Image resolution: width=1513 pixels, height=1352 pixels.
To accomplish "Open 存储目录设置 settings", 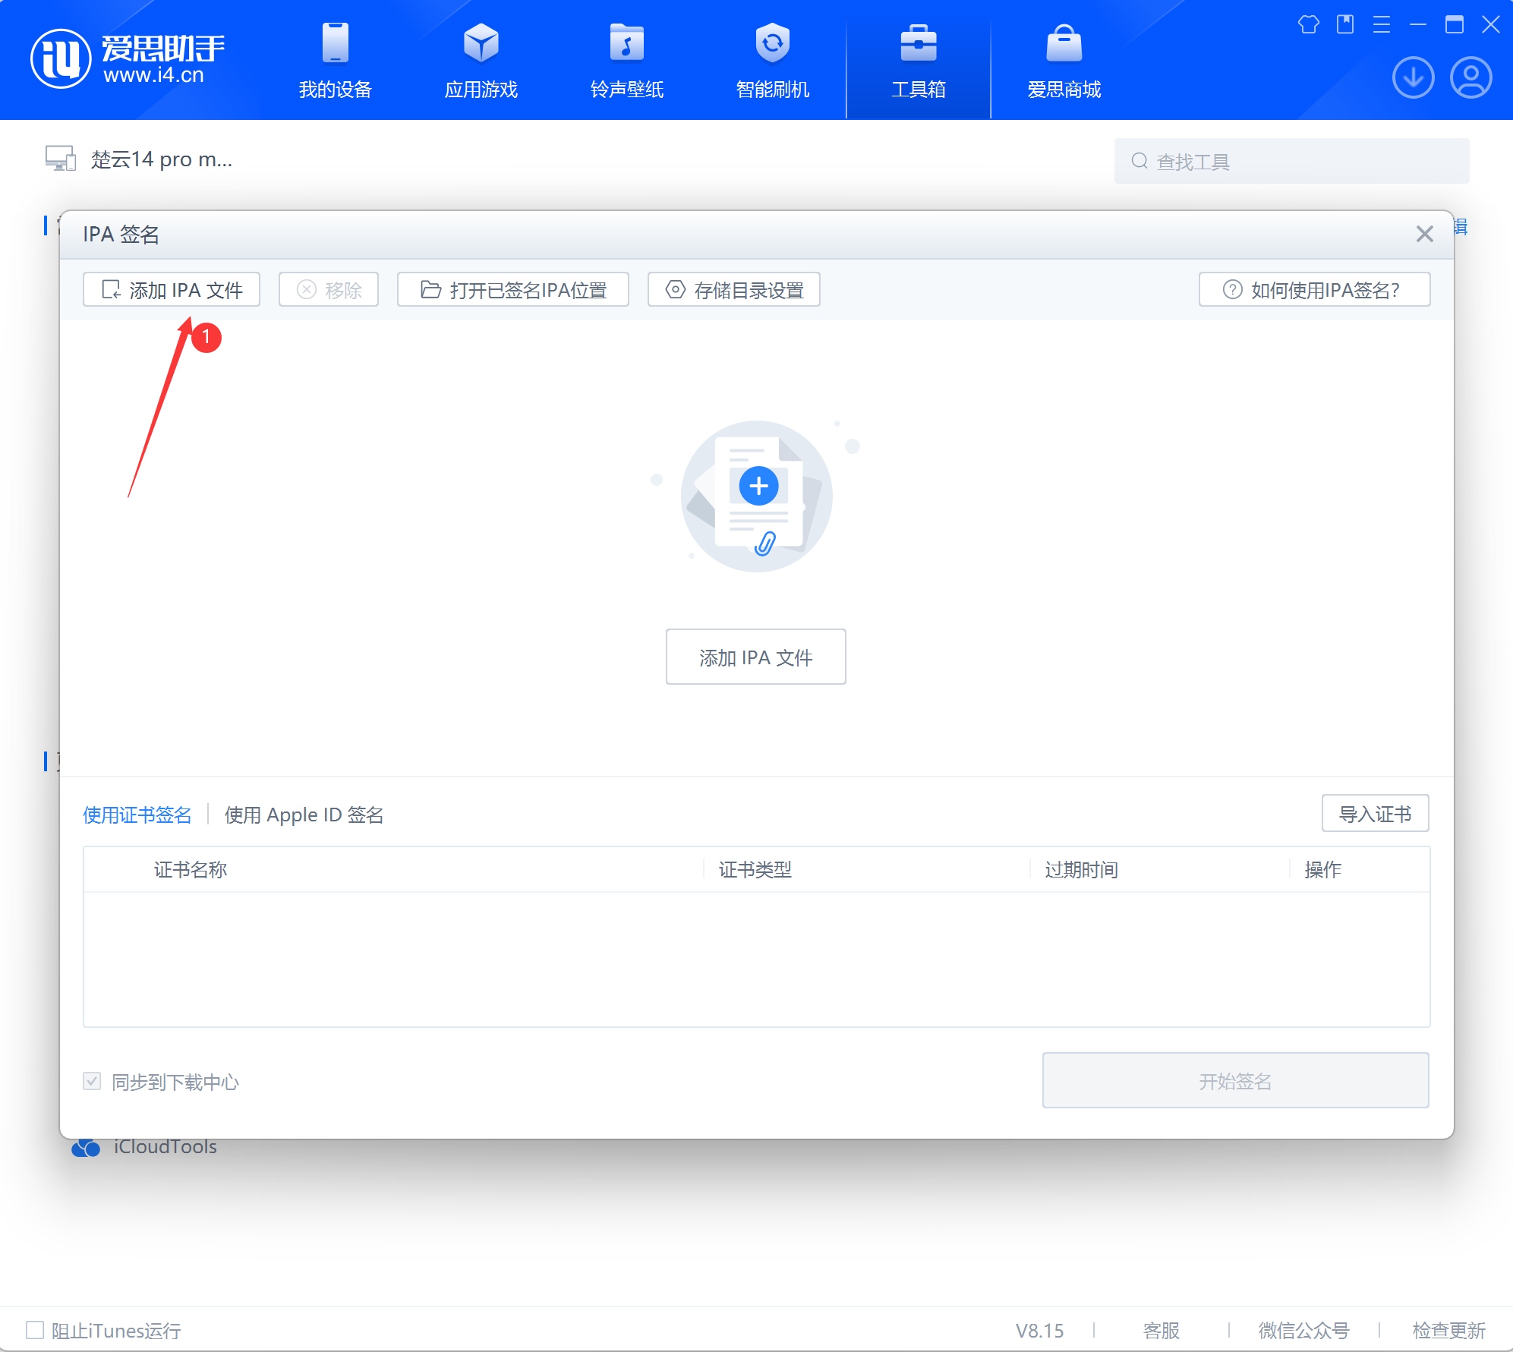I will tap(733, 290).
